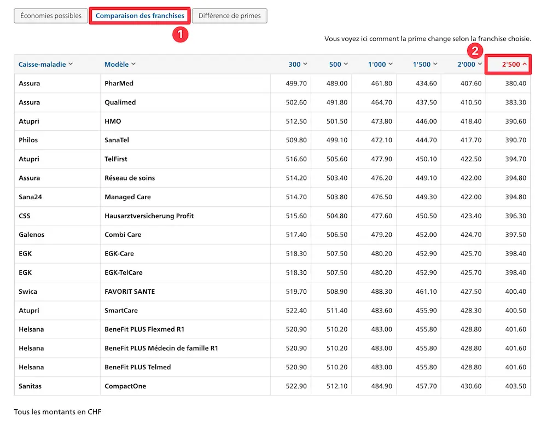Sort by the 300 franchise column
Image resolution: width=547 pixels, height=424 pixels.
(298, 65)
